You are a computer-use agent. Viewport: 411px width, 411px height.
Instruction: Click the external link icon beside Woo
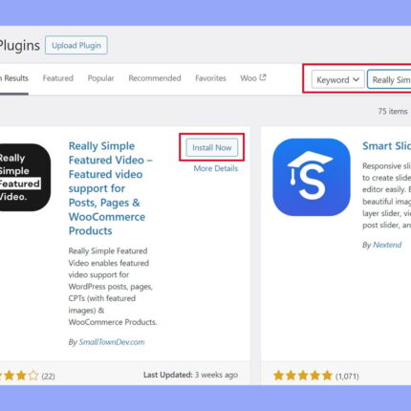(263, 77)
